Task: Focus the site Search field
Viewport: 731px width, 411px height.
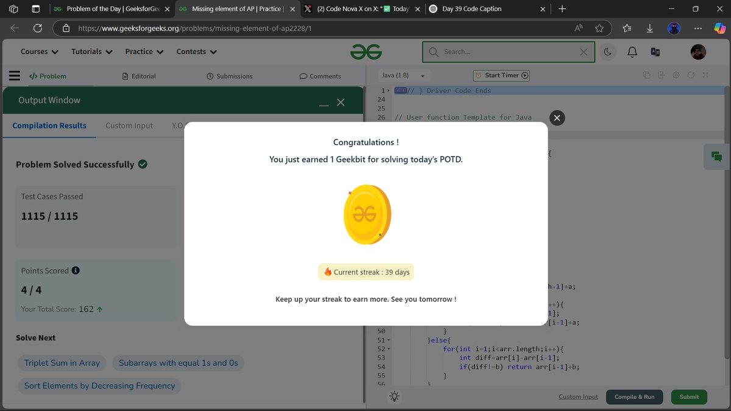Action: point(508,52)
